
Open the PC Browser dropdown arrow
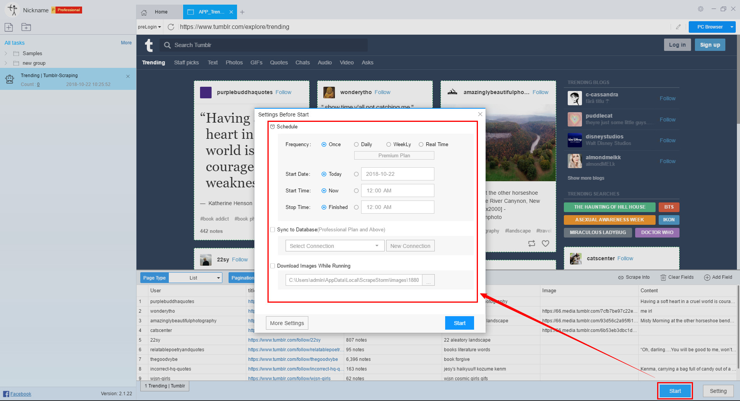pyautogui.click(x=732, y=27)
